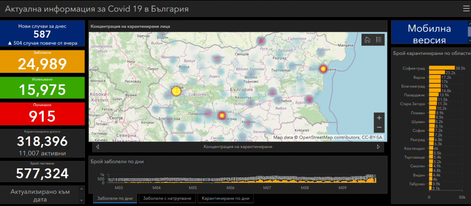This screenshot has width=471, height=206.
Task: Click the Стара Загора bar showing 11.3k
Action: click(x=433, y=104)
